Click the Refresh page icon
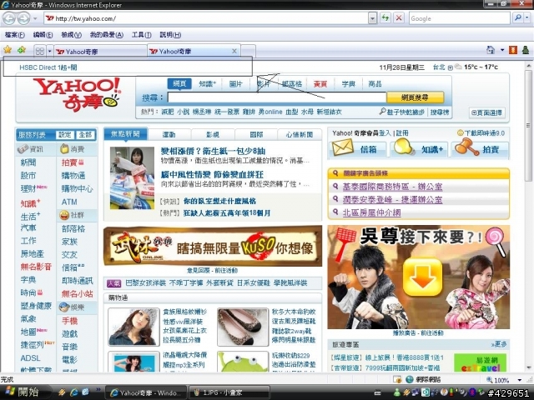Image resolution: width=534 pixels, height=400 pixels. (x=385, y=18)
